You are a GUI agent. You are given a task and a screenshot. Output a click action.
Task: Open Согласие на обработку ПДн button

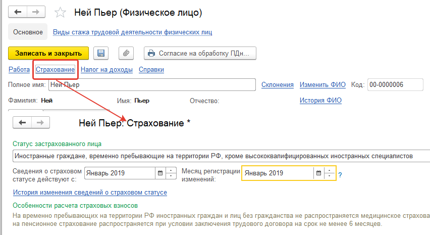tap(200, 53)
